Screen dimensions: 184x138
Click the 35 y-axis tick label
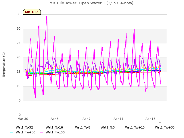click(18, 14)
